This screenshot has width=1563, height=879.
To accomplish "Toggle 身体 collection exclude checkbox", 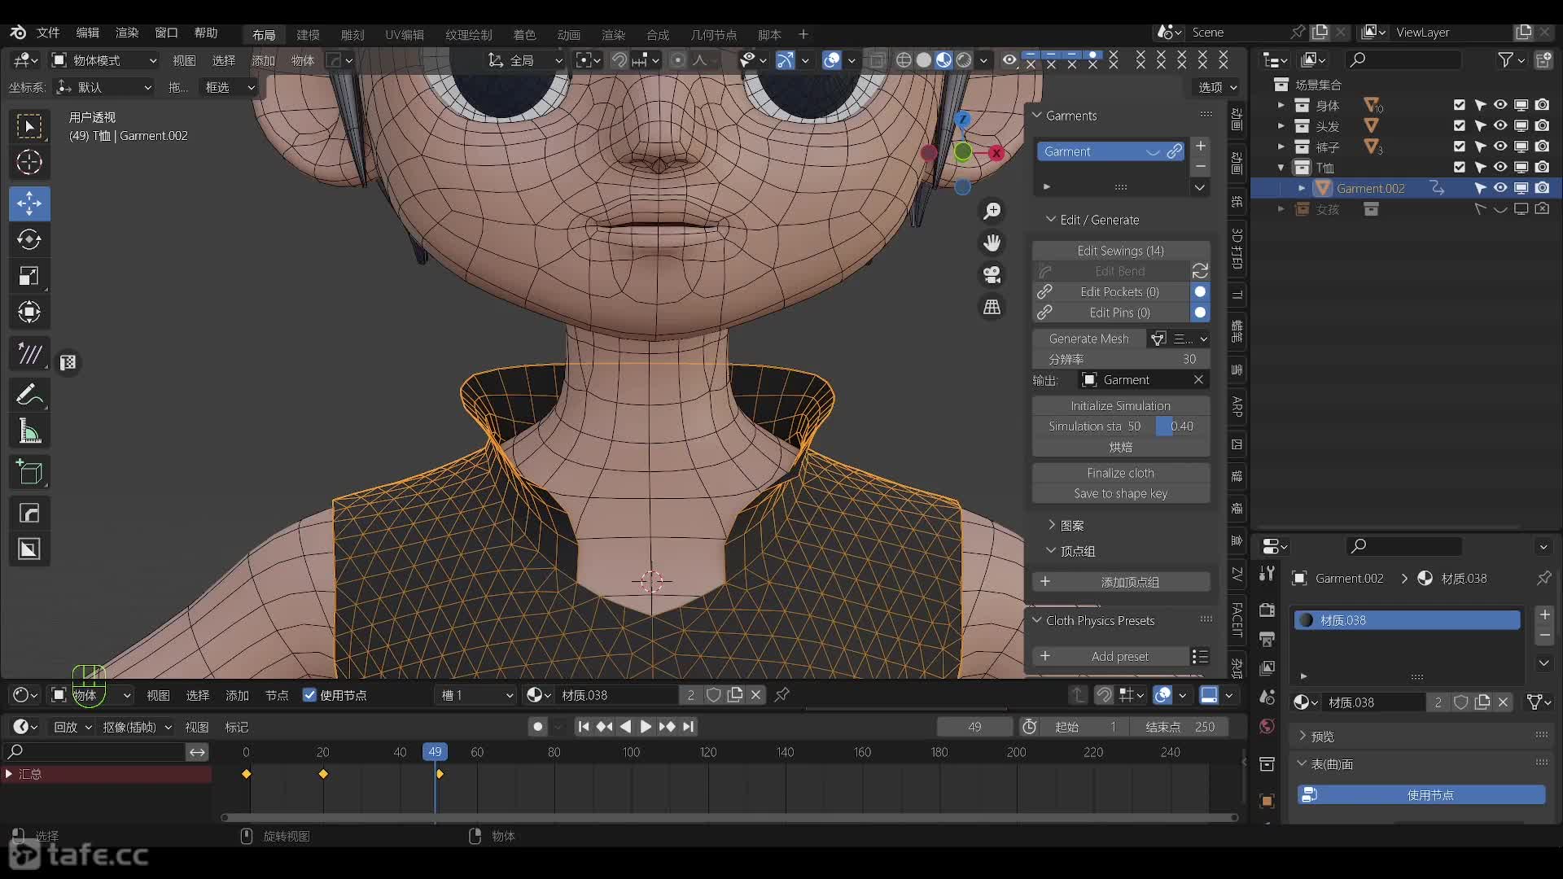I will coord(1459,105).
